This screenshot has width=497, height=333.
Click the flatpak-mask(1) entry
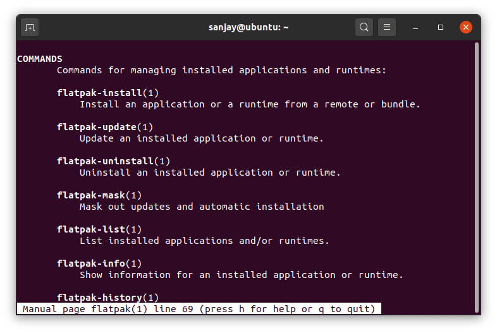99,195
